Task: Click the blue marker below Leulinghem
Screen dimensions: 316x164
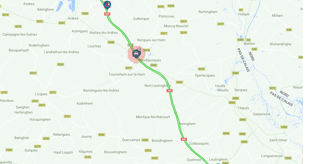Action: (x=218, y=164)
